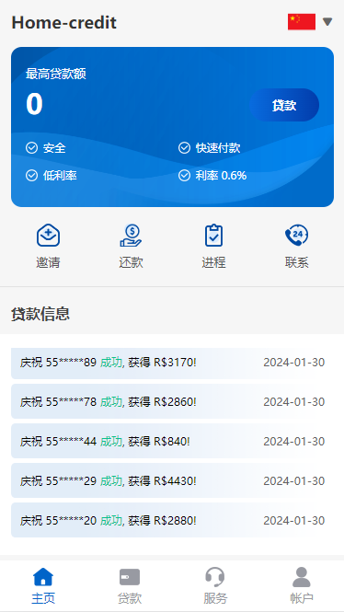Select the row with R$4430

pyautogui.click(x=172, y=480)
